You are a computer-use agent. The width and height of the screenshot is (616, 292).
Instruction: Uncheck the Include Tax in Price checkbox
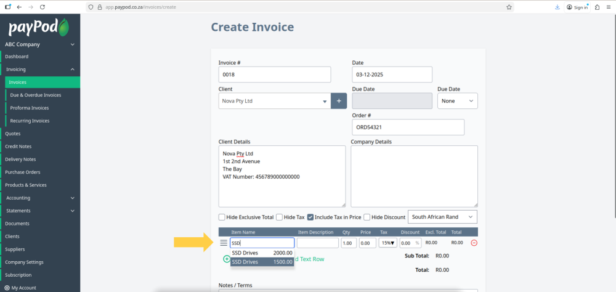(310, 217)
